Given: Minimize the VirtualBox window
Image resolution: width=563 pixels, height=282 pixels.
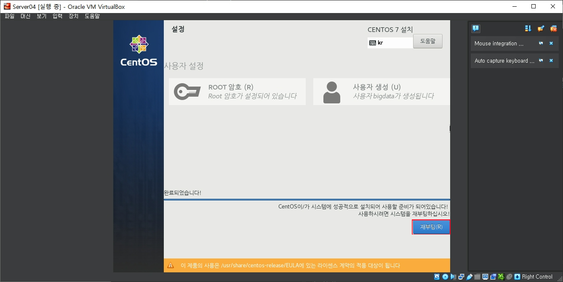Looking at the screenshot, I should 515,6.
